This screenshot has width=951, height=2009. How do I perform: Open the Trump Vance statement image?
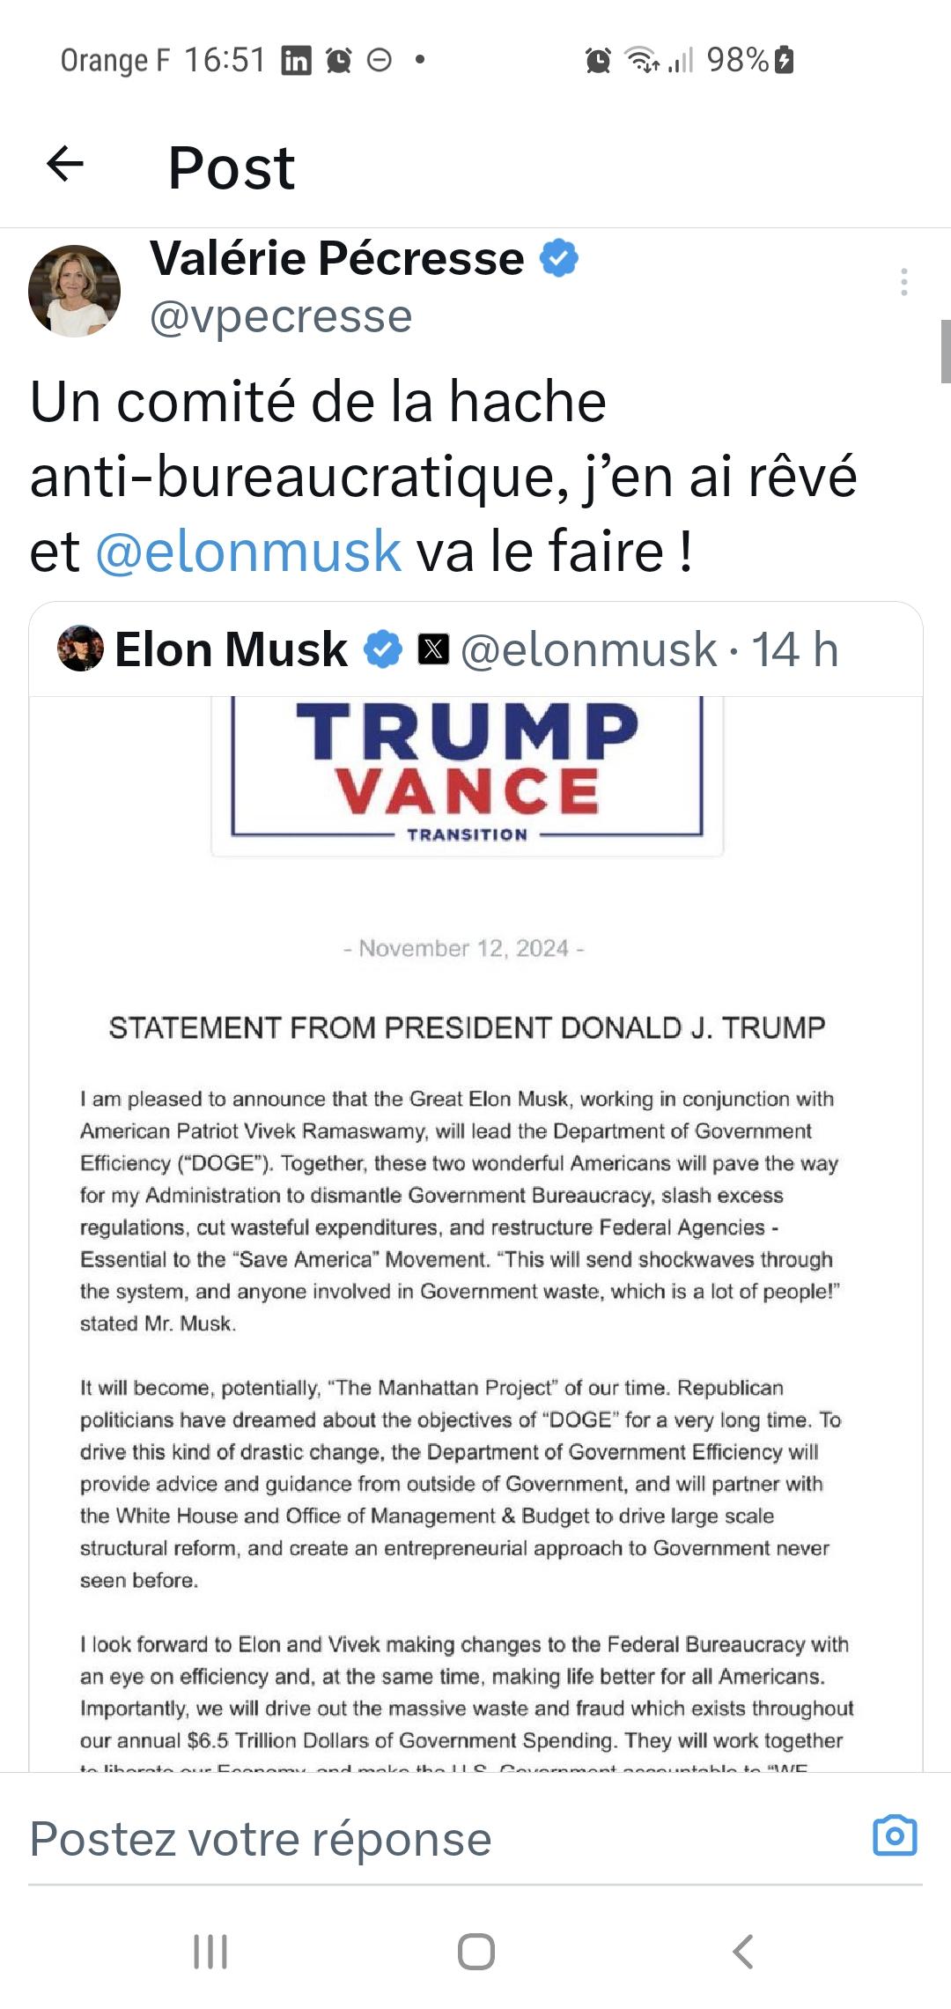(x=475, y=1234)
